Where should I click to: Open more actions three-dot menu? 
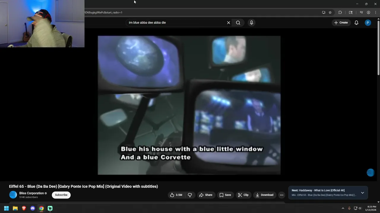coord(281,195)
